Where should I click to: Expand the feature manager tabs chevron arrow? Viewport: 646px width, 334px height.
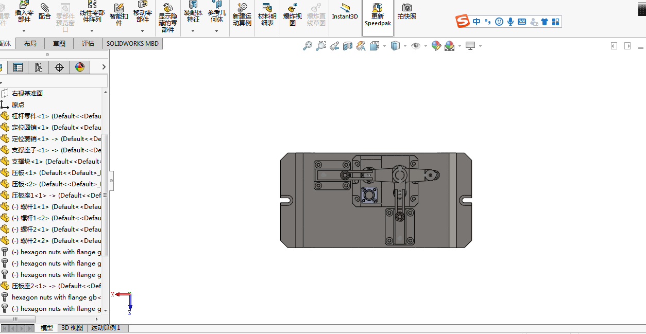click(104, 67)
